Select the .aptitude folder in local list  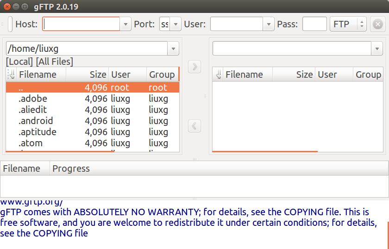point(37,132)
